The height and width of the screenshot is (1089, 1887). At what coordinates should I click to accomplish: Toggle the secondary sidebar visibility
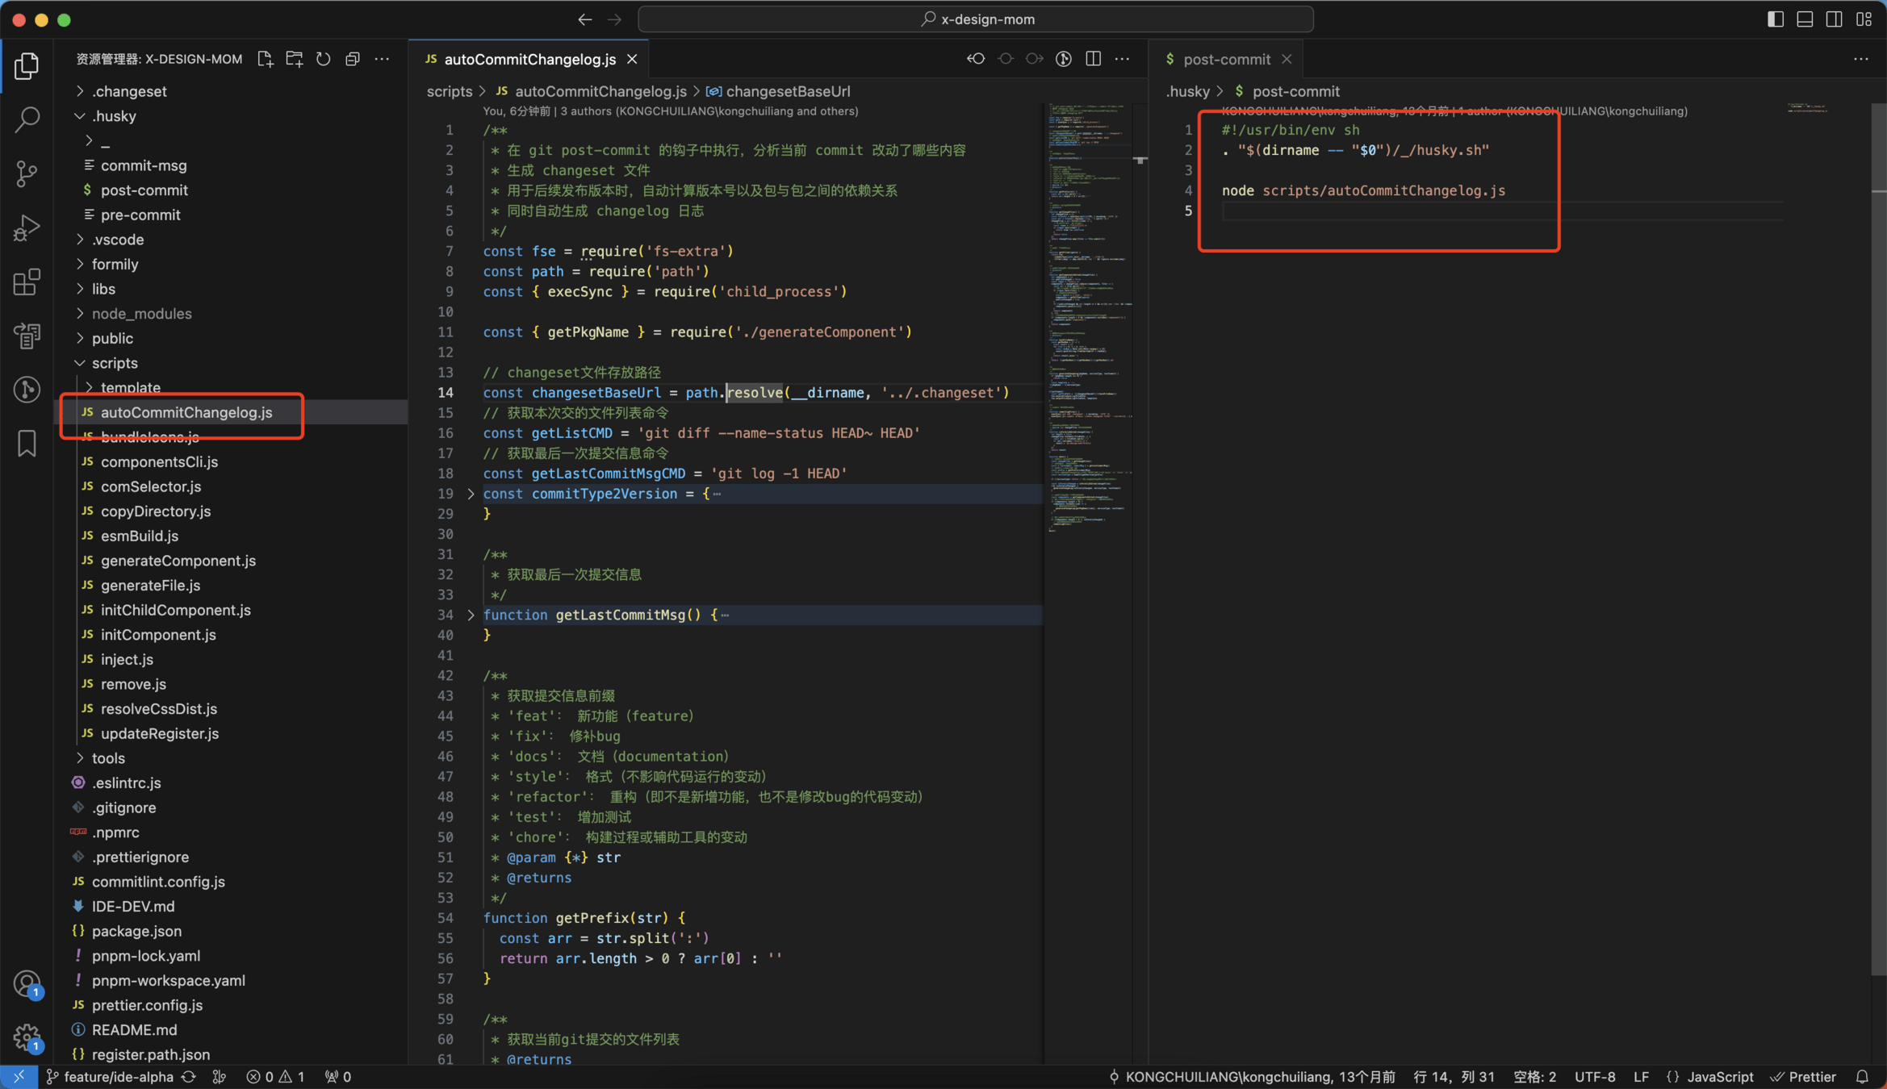point(1834,19)
